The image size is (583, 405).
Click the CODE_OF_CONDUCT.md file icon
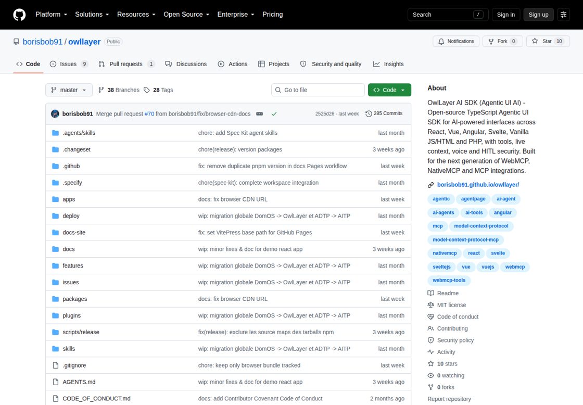55,399
